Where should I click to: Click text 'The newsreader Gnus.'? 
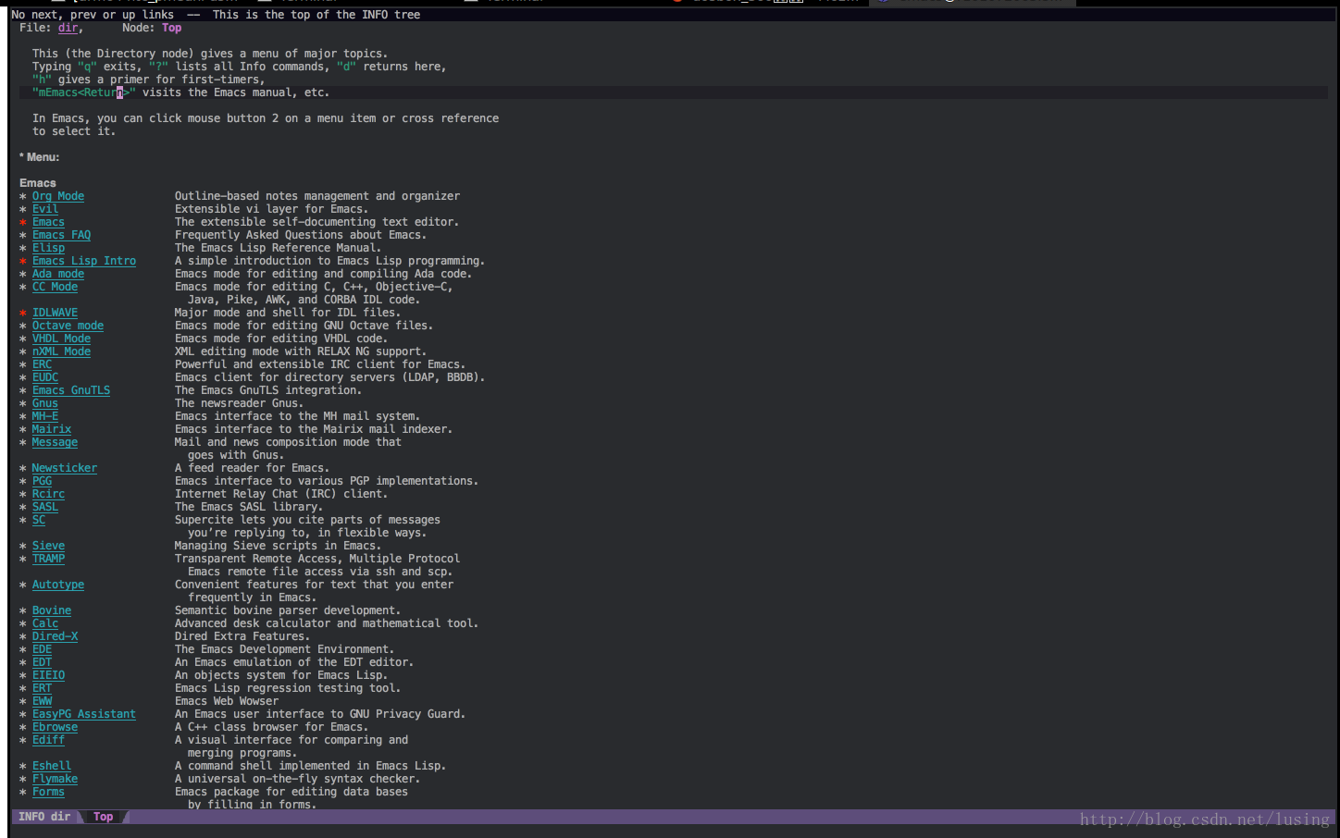tap(239, 403)
